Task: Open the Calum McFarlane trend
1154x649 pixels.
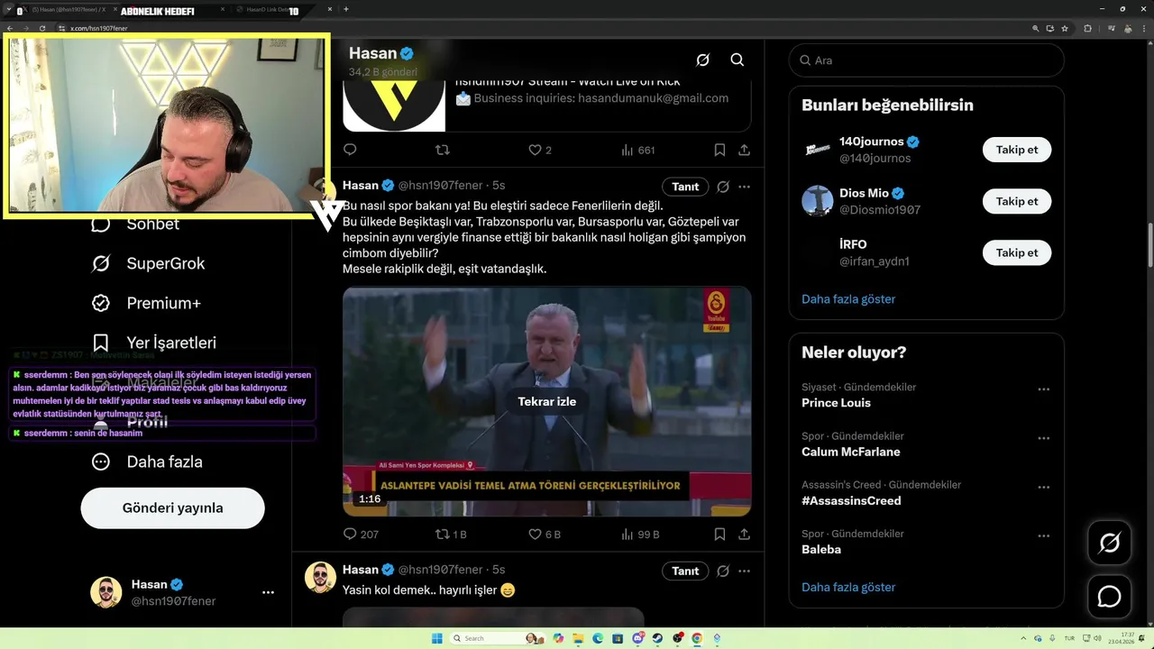Action: 850,452
